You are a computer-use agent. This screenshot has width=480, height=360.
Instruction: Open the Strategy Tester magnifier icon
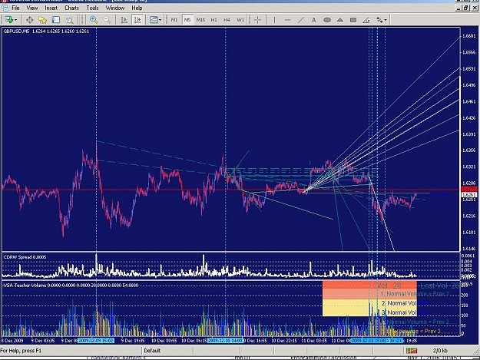(69, 20)
